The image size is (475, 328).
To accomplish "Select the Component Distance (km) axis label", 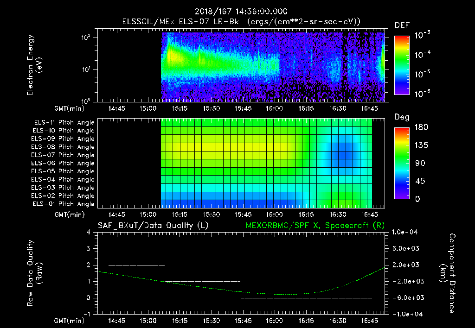I will (448, 273).
